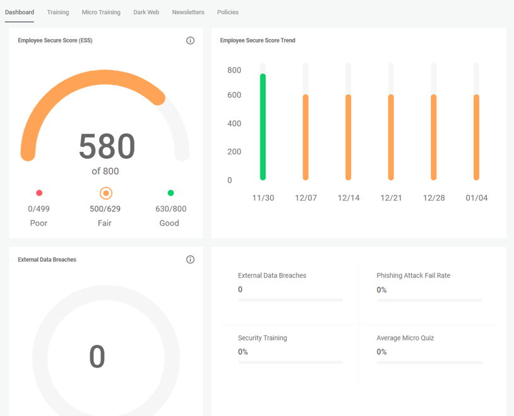Image resolution: width=514 pixels, height=416 pixels.
Task: Click the '0/499' Poor range text
Action: pyautogui.click(x=39, y=209)
